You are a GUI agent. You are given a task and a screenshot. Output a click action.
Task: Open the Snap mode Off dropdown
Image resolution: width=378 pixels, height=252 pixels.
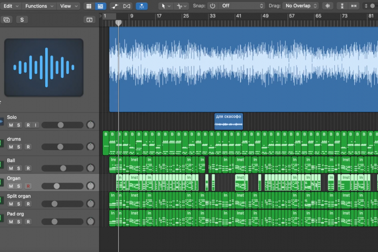(242, 6)
